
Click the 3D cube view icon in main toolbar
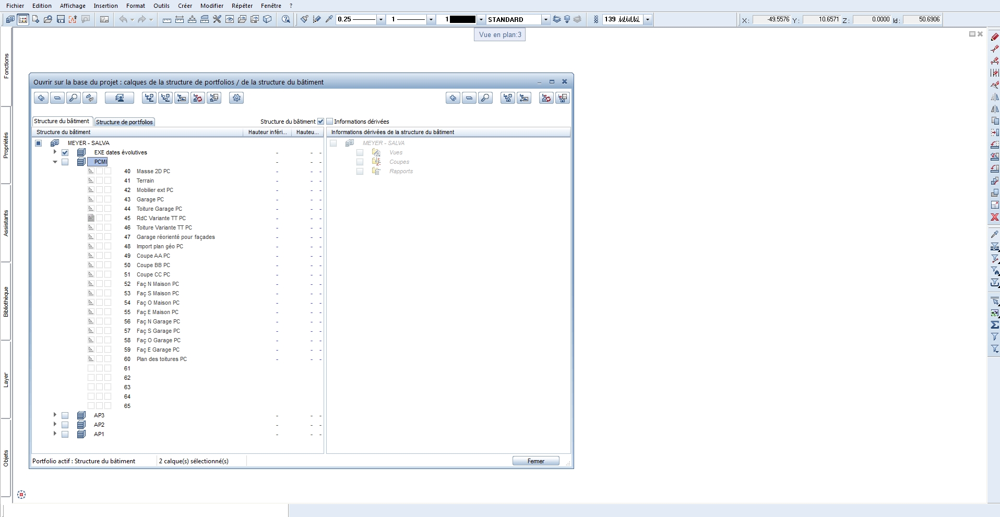pos(267,19)
